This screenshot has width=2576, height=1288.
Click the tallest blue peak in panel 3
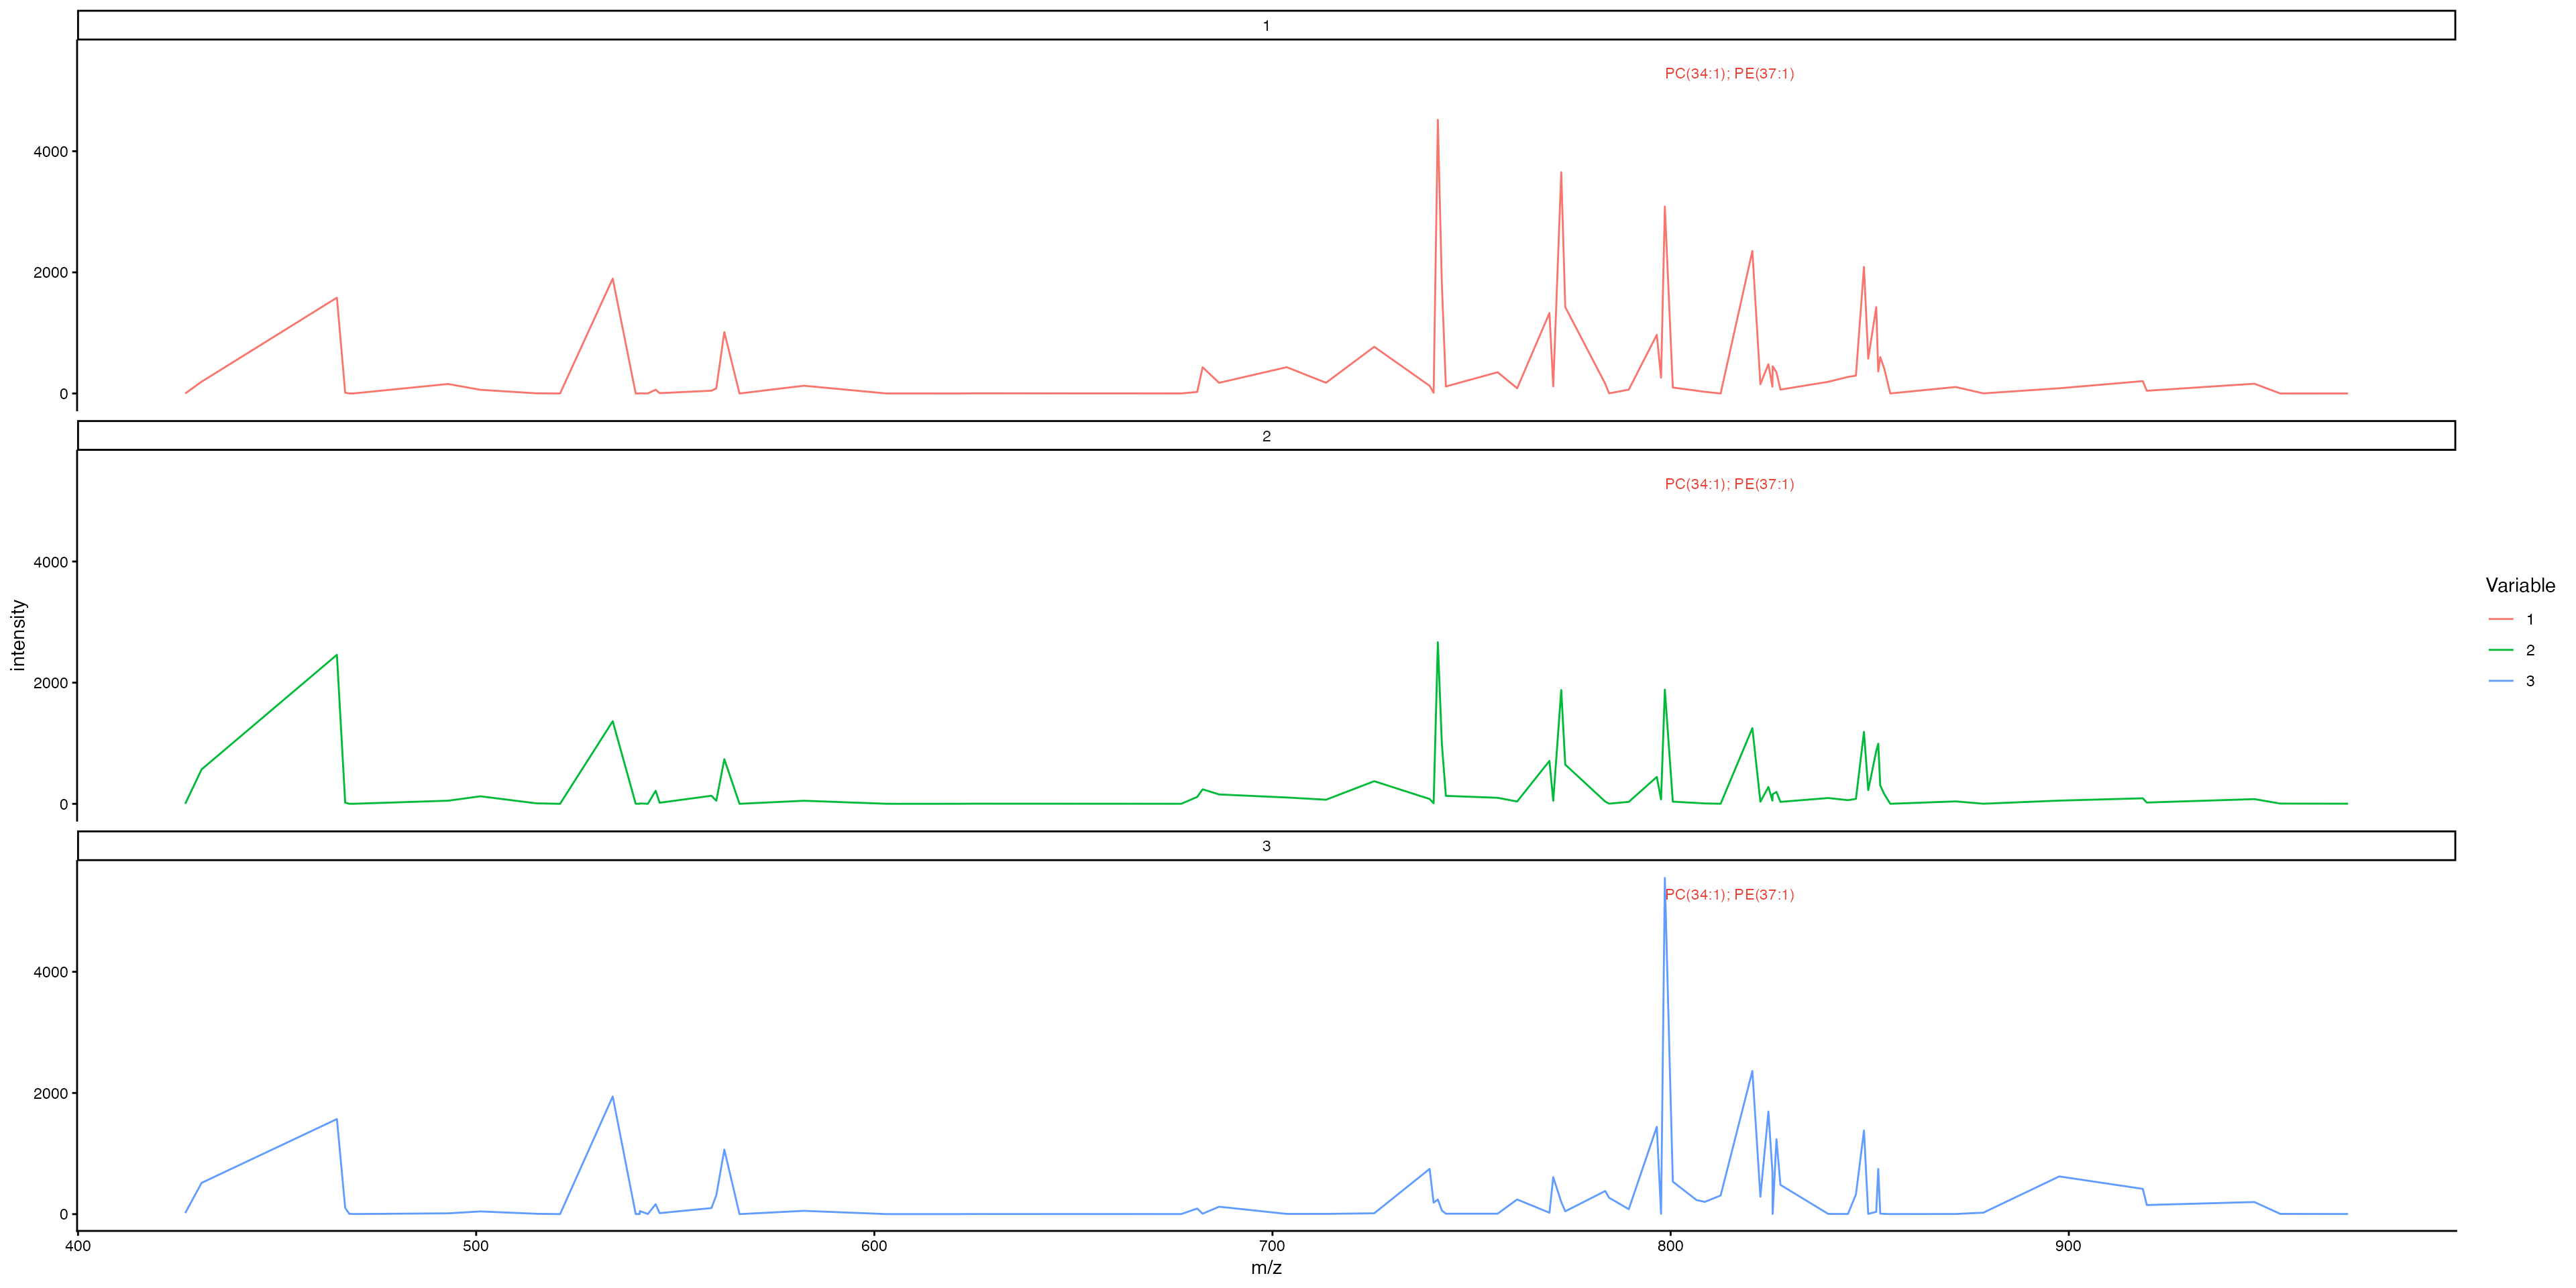(1664, 881)
